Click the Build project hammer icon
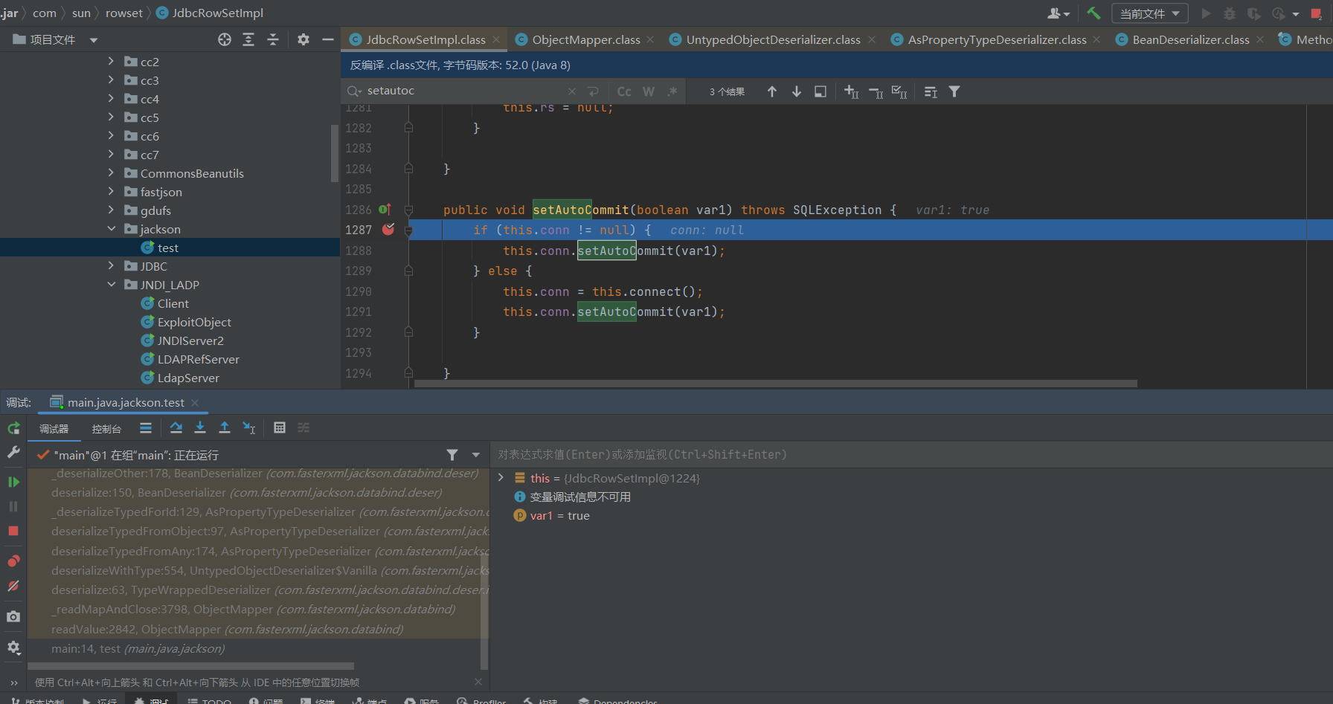Viewport: 1333px width, 704px height. click(x=1093, y=13)
